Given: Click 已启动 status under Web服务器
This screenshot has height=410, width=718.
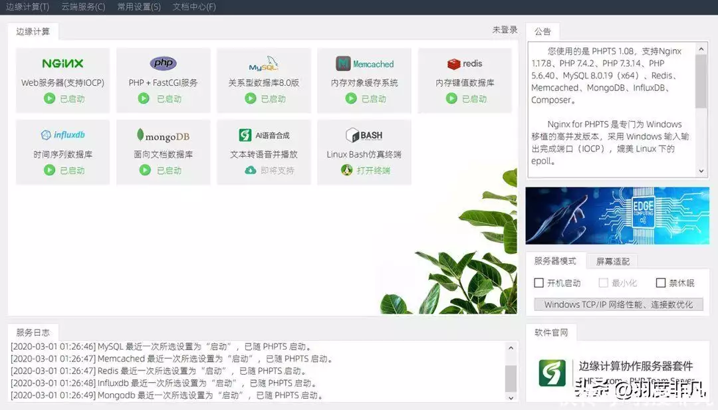Looking at the screenshot, I should [72, 98].
